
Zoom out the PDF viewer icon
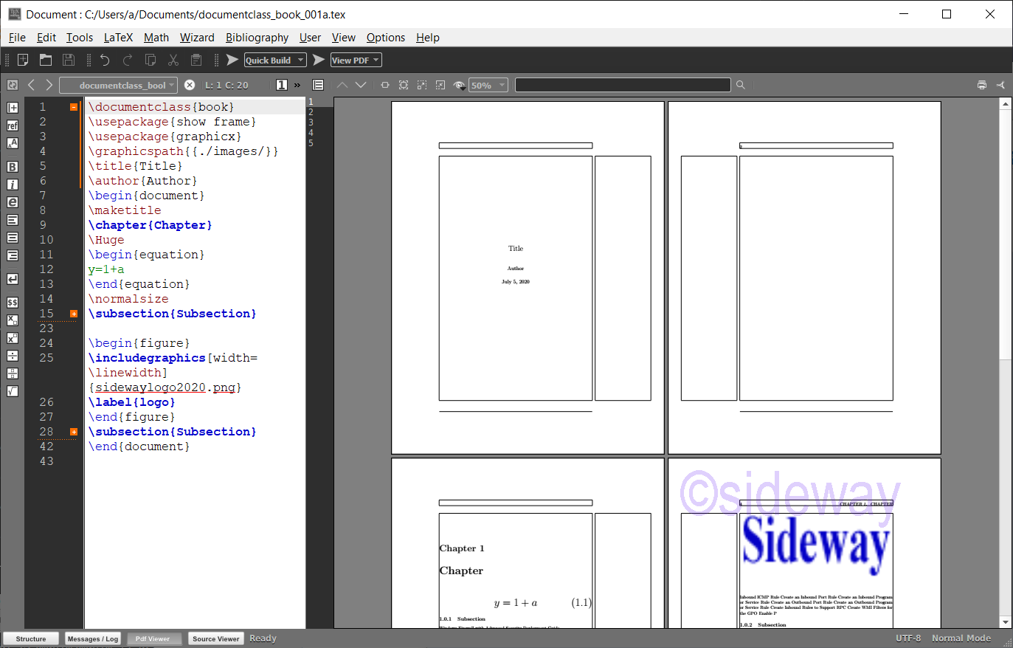[440, 85]
